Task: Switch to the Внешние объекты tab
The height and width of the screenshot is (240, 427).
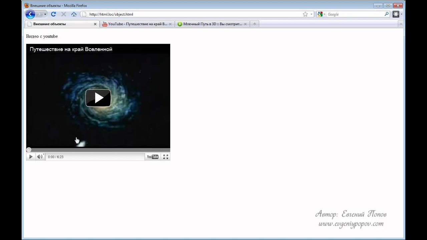Action: click(62, 24)
